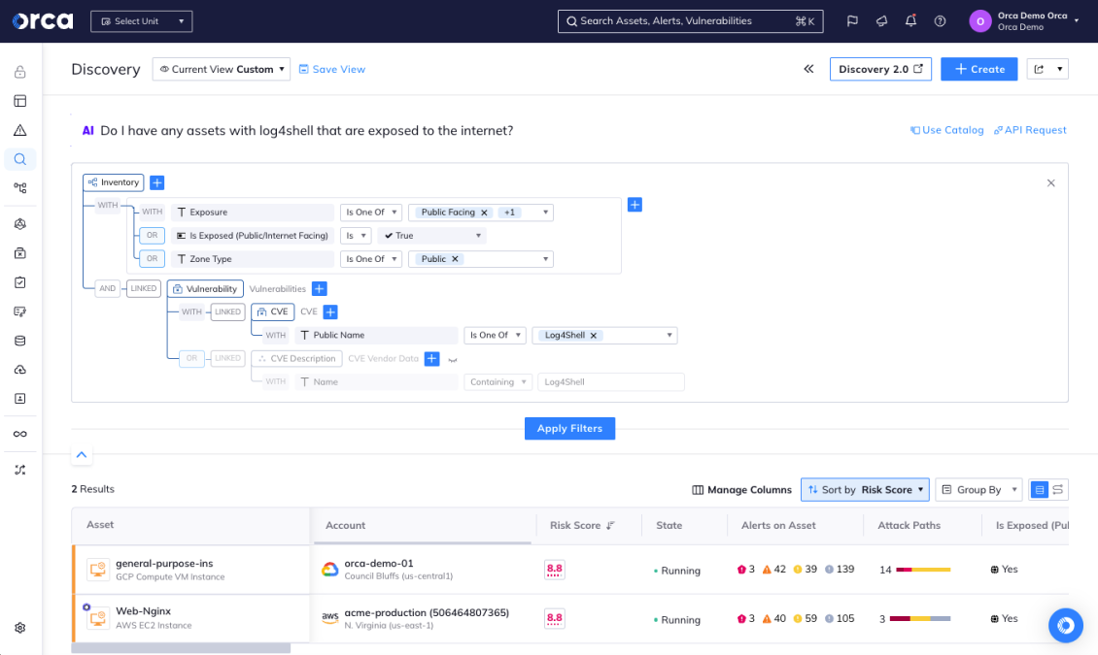Toggle the OR operator before CVE Description
Image resolution: width=1098 pixels, height=655 pixels.
click(x=191, y=359)
